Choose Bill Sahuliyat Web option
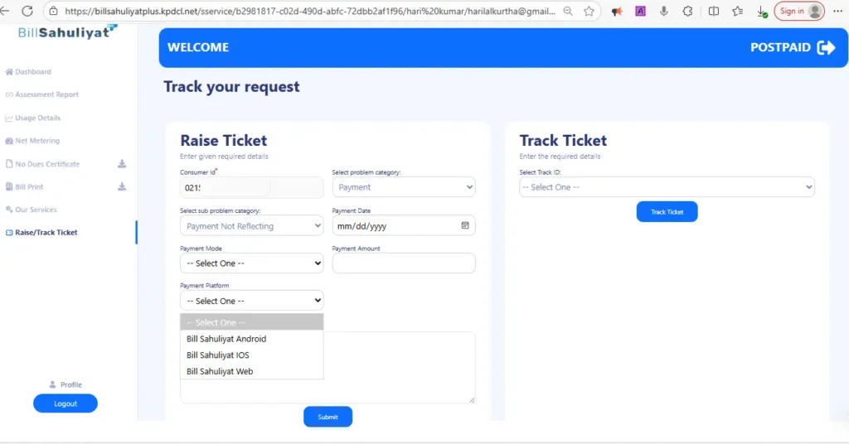Screen dimensions: 849x444 coord(220,372)
